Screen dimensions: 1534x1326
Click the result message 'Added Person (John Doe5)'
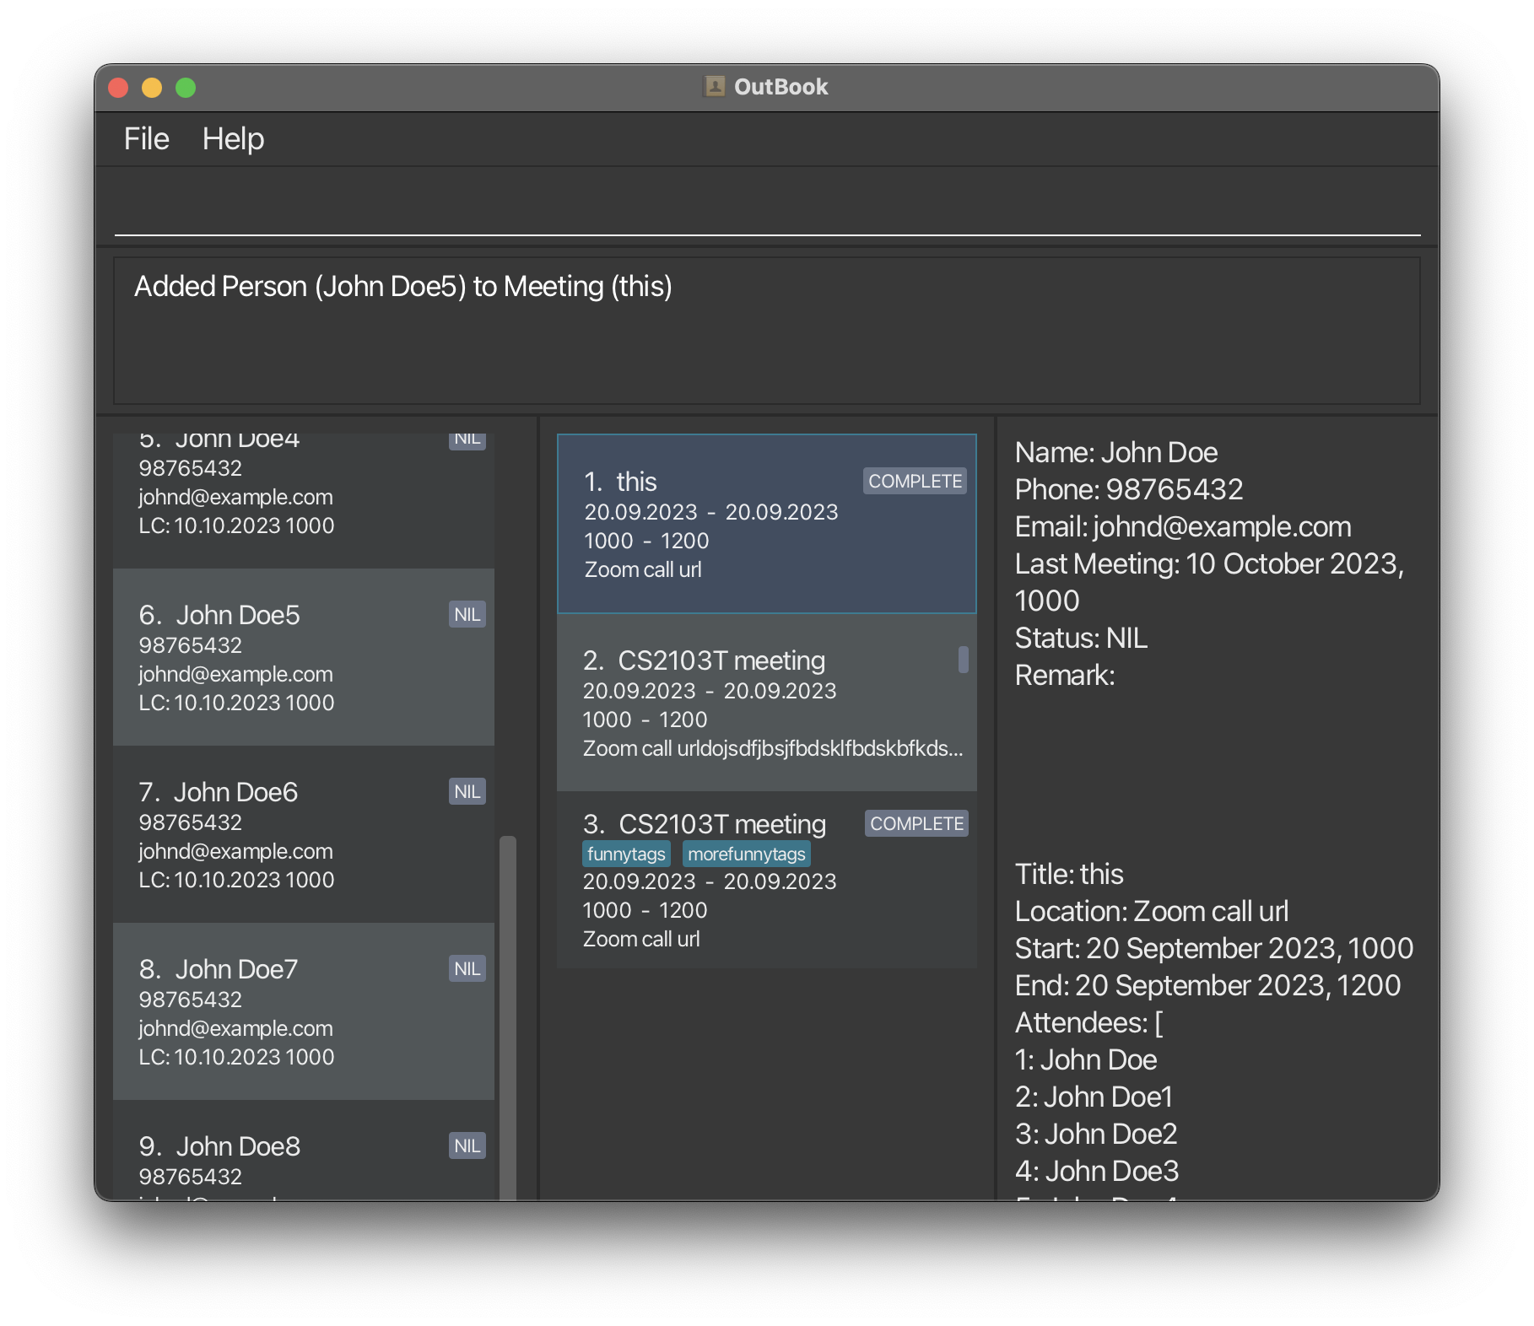click(x=402, y=287)
